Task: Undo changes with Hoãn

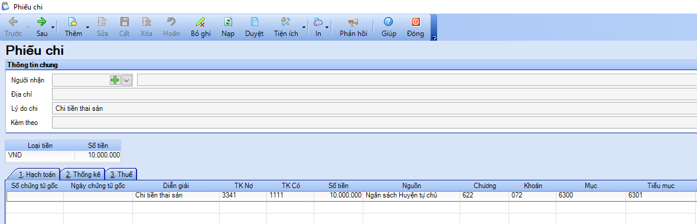Action: click(x=171, y=27)
